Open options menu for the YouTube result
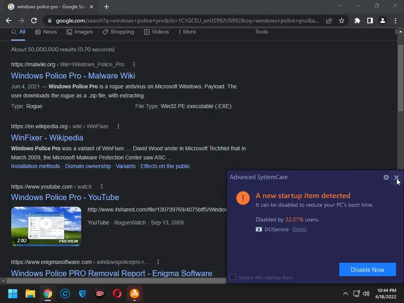 pyautogui.click(x=102, y=186)
